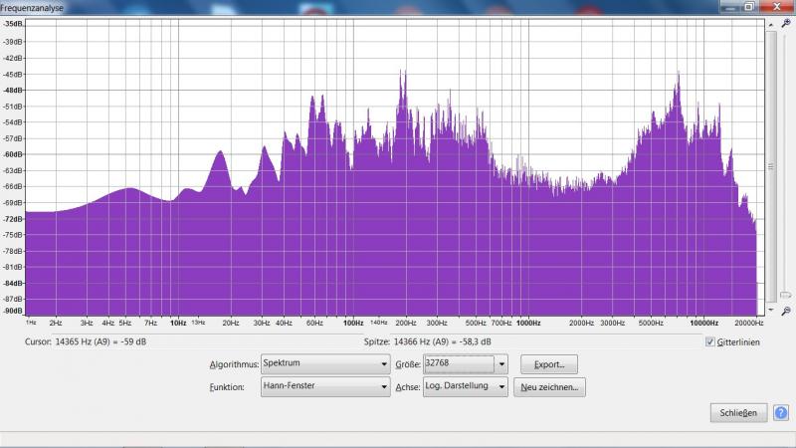Open the Algorithmus dropdown showing Spektrum
Screen dimensions: 796x448
pyautogui.click(x=325, y=364)
